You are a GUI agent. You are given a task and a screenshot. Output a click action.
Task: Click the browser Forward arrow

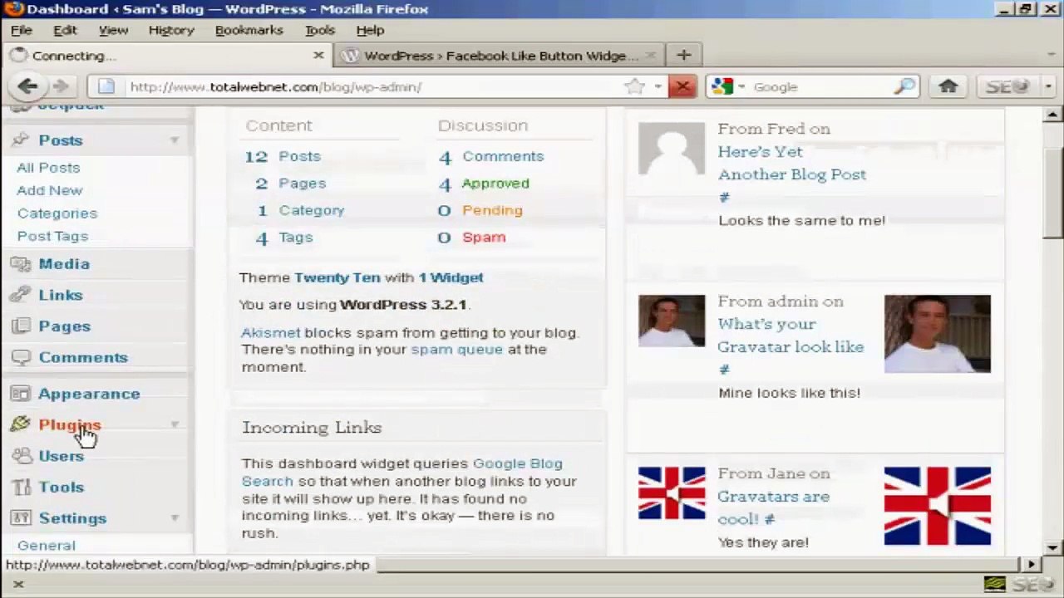[x=60, y=86]
